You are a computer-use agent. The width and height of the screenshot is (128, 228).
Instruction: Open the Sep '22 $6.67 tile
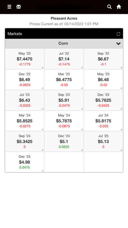click(104, 59)
